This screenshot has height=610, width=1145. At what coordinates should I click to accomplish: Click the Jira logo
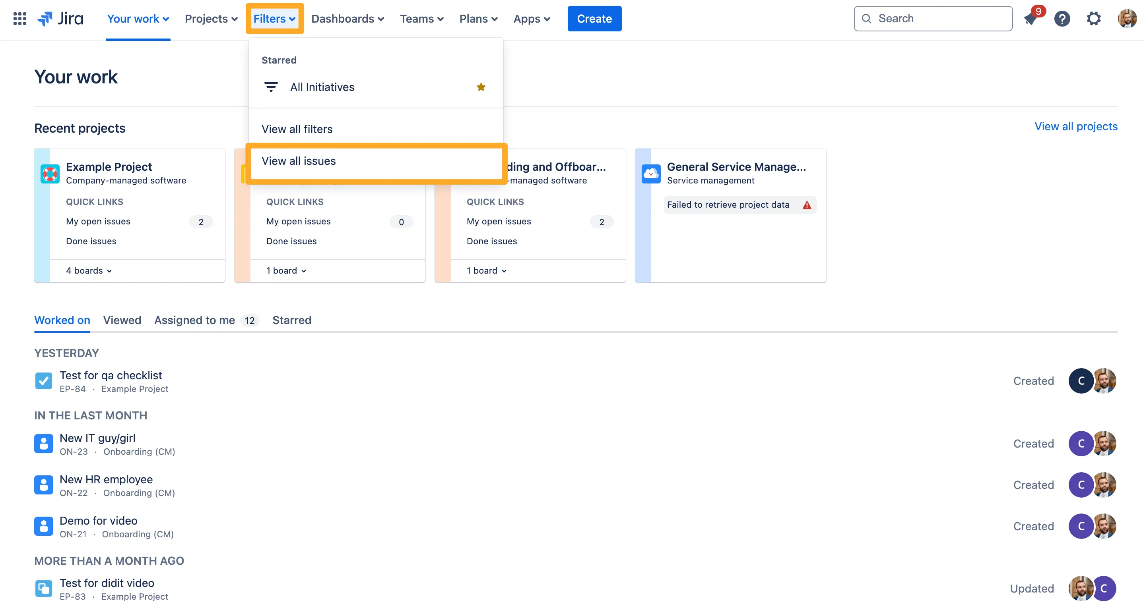coord(61,19)
